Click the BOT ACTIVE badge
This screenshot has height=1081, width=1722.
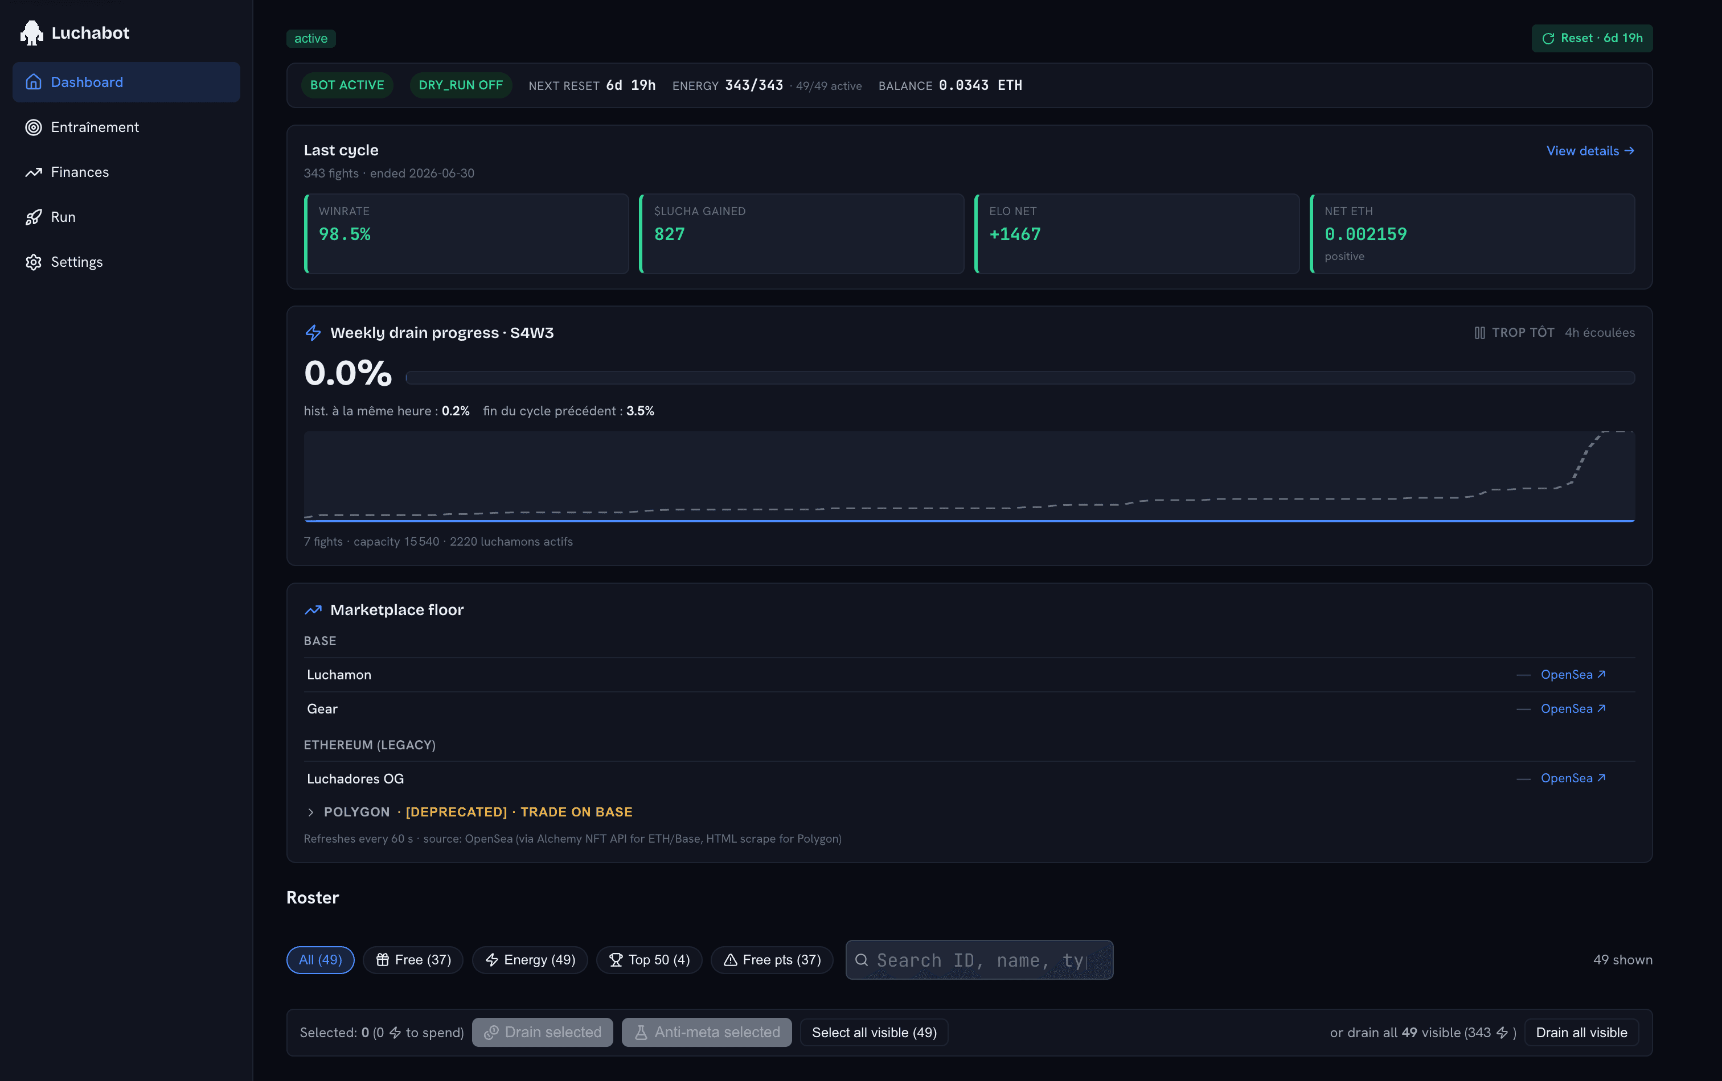pos(347,85)
